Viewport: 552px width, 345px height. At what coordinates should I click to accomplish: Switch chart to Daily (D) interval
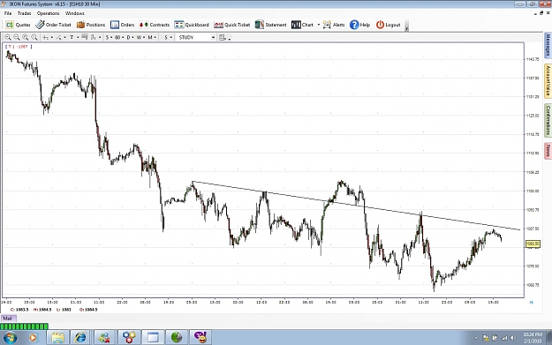pos(128,37)
